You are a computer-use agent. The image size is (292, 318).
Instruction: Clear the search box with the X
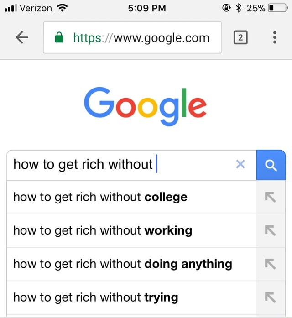pyautogui.click(x=240, y=164)
